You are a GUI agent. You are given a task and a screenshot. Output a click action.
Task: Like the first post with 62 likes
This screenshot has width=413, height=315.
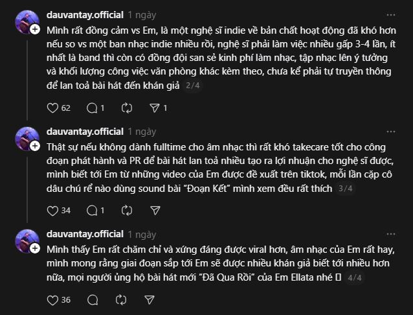pyautogui.click(x=52, y=108)
